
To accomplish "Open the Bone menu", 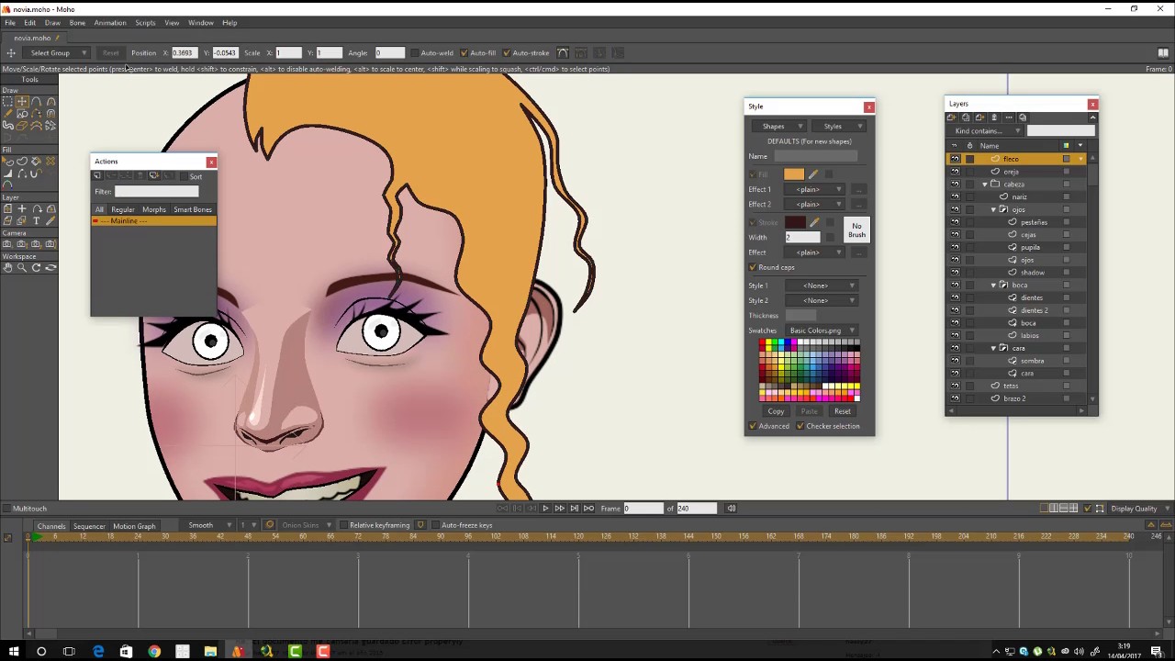I will point(77,23).
